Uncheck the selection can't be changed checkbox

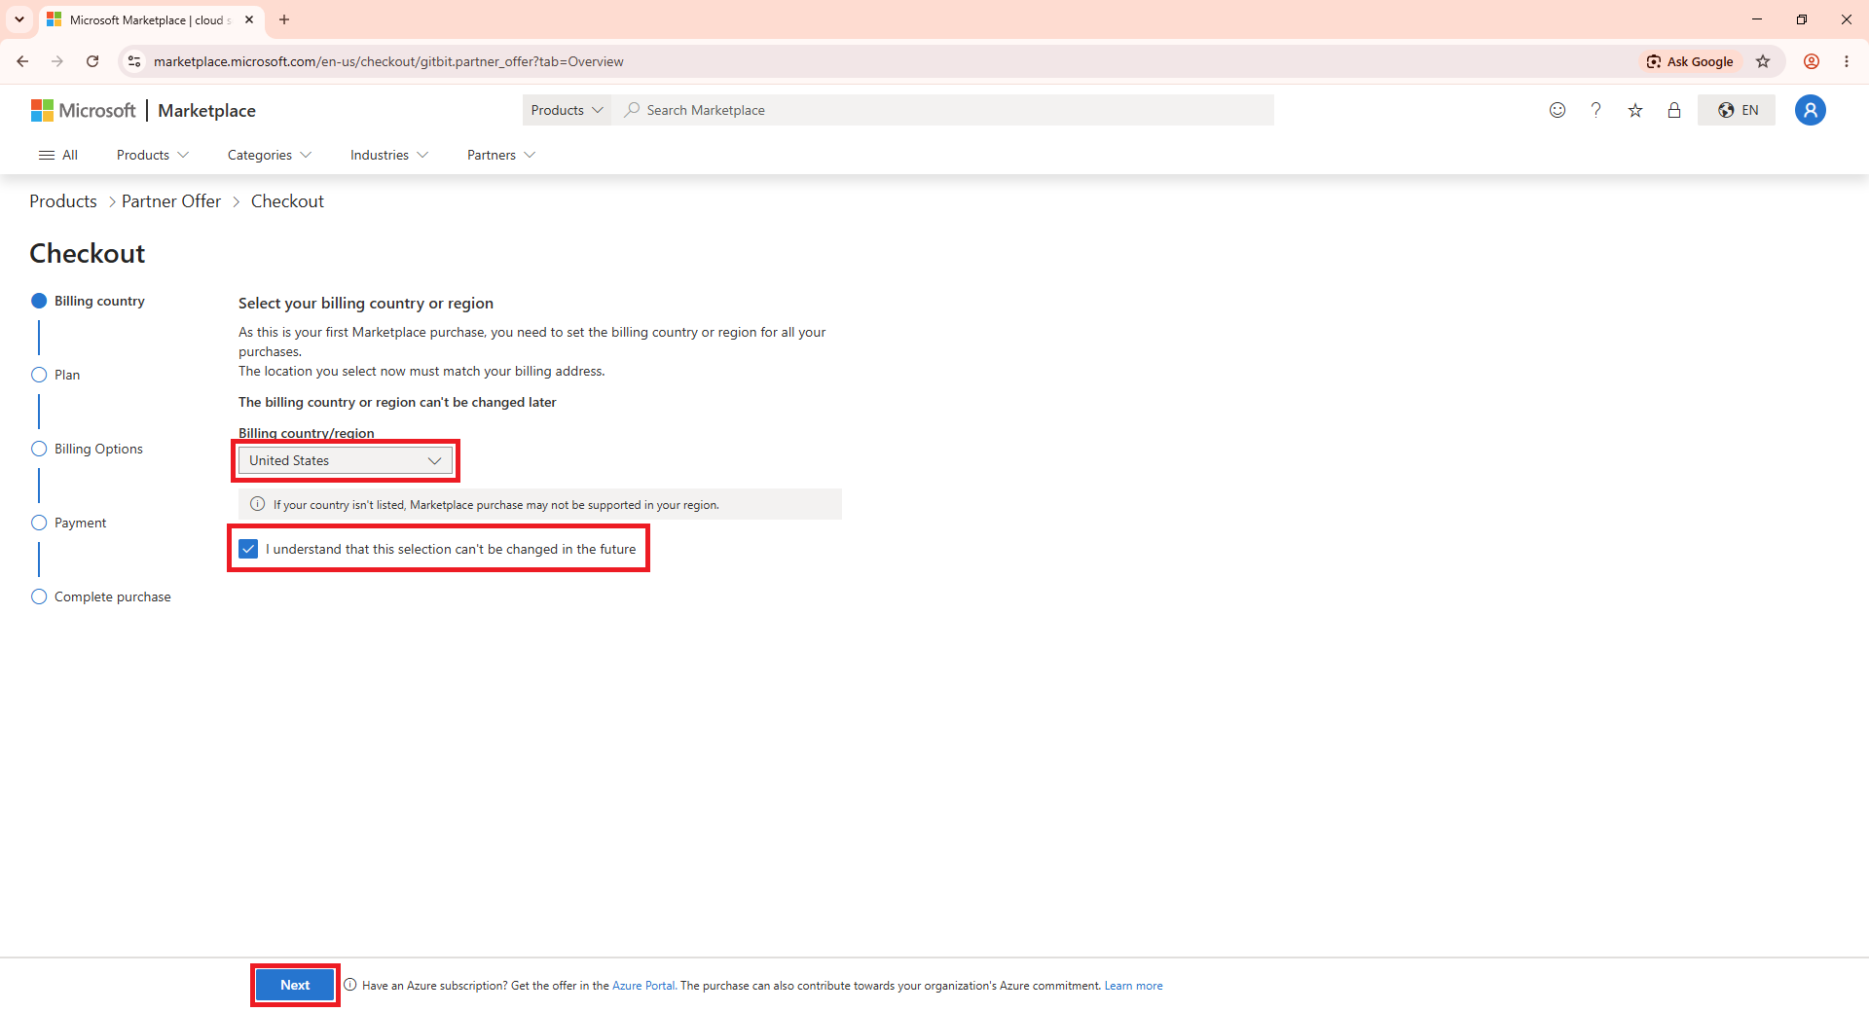pos(248,549)
